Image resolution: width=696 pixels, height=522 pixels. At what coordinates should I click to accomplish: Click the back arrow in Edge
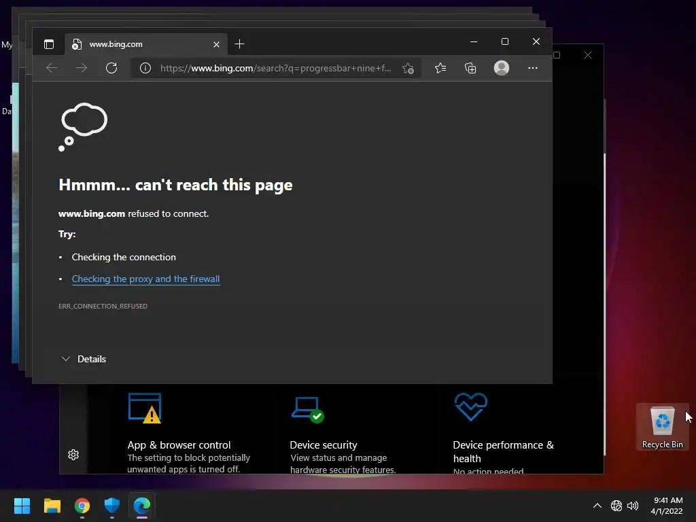tap(52, 68)
